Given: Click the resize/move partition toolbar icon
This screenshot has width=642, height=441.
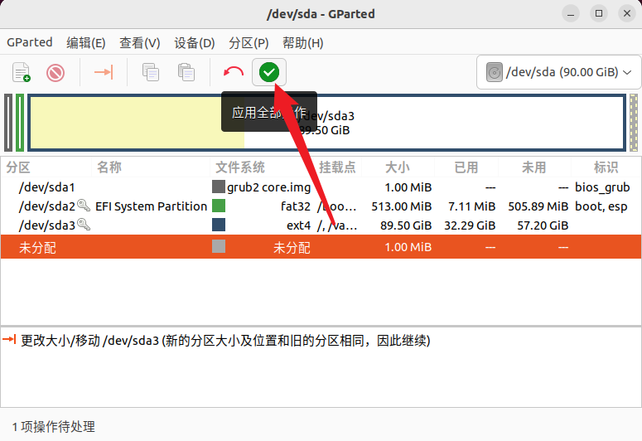Looking at the screenshot, I should 103,73.
